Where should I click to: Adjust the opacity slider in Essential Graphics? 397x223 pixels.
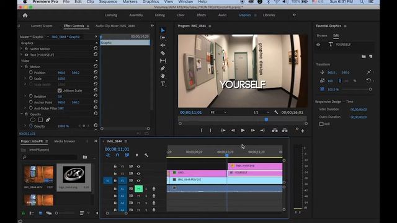point(357,89)
